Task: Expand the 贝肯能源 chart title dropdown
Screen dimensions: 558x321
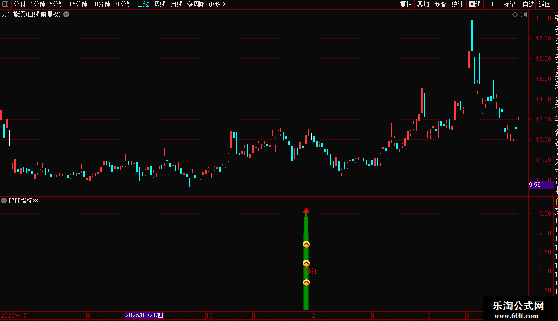Action: pos(66,15)
